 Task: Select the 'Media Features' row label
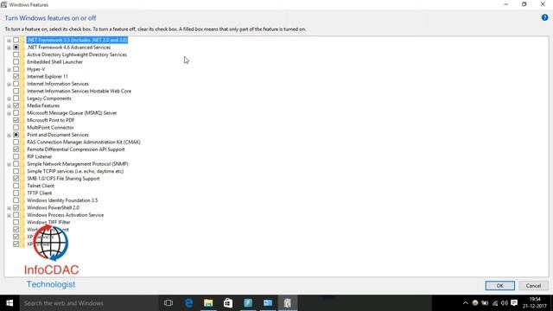43,105
